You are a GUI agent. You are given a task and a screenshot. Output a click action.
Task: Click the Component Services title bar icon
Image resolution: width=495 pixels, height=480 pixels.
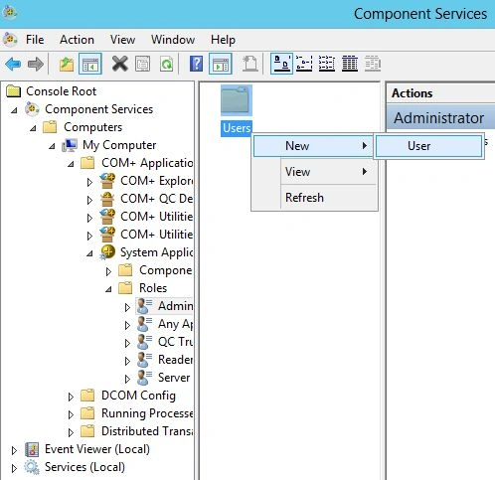click(x=10, y=13)
